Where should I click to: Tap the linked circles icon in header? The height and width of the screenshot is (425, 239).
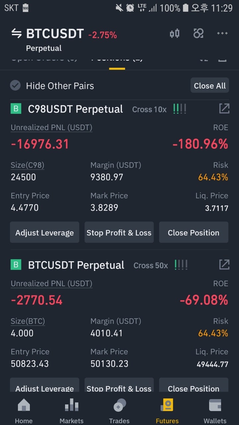tap(199, 34)
